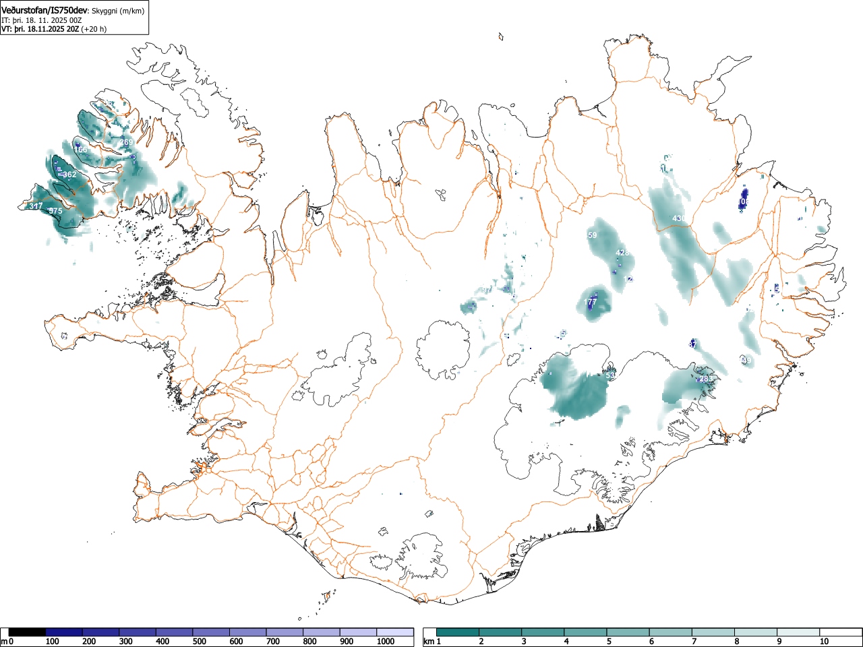This screenshot has height=647, width=863.
Task: Click the 3–4 km legend swatch
Action: [x=543, y=632]
